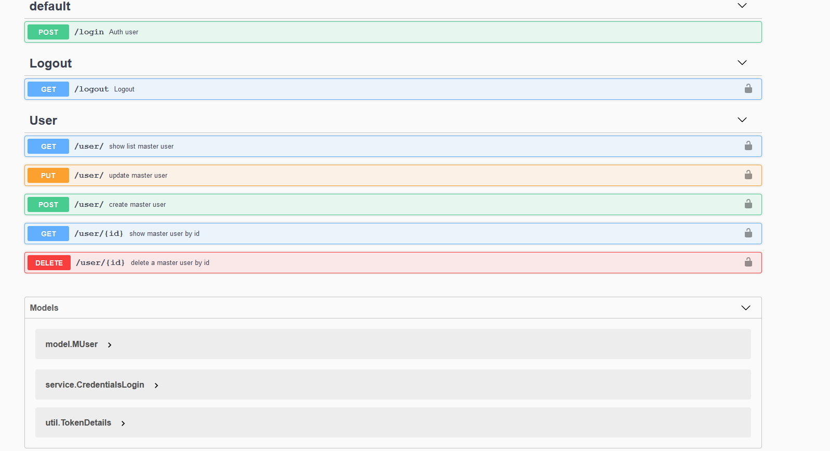Screen dimensions: 830x451
Task: Click the lock icon on GET /user/{id}
Action: (748, 233)
